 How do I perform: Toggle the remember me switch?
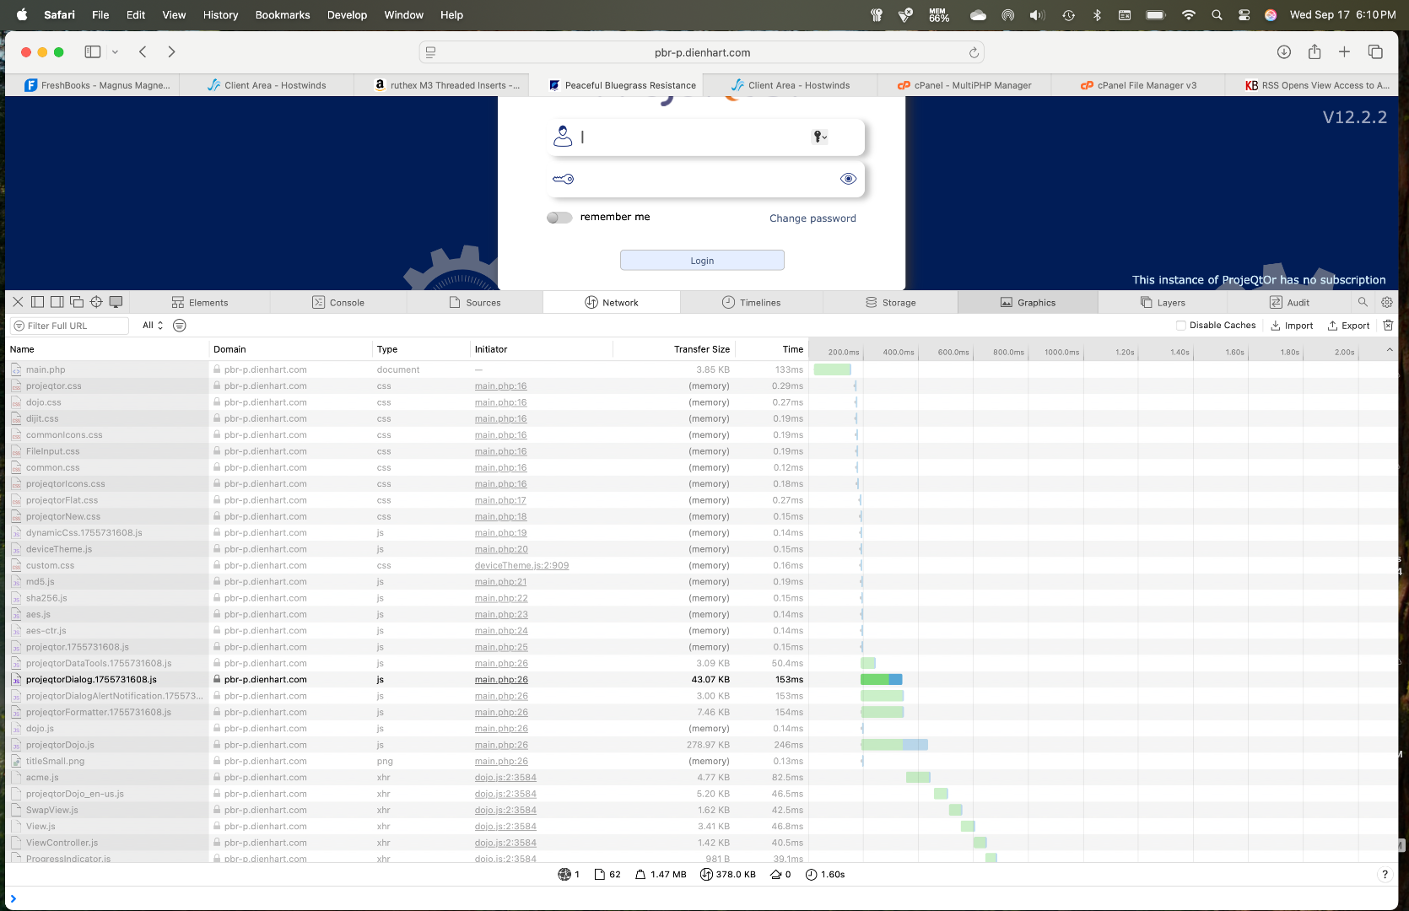559,218
